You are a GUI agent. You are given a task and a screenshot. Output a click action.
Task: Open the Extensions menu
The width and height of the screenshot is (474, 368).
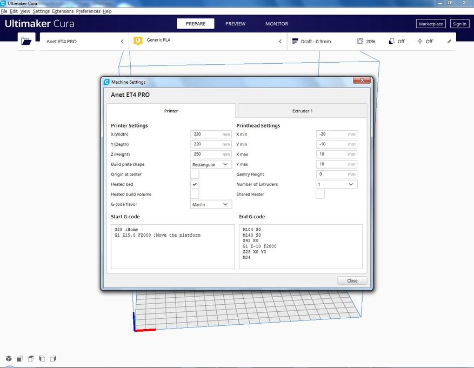coord(63,11)
